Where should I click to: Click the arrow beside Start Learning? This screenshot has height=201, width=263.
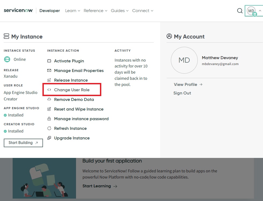click(x=115, y=186)
